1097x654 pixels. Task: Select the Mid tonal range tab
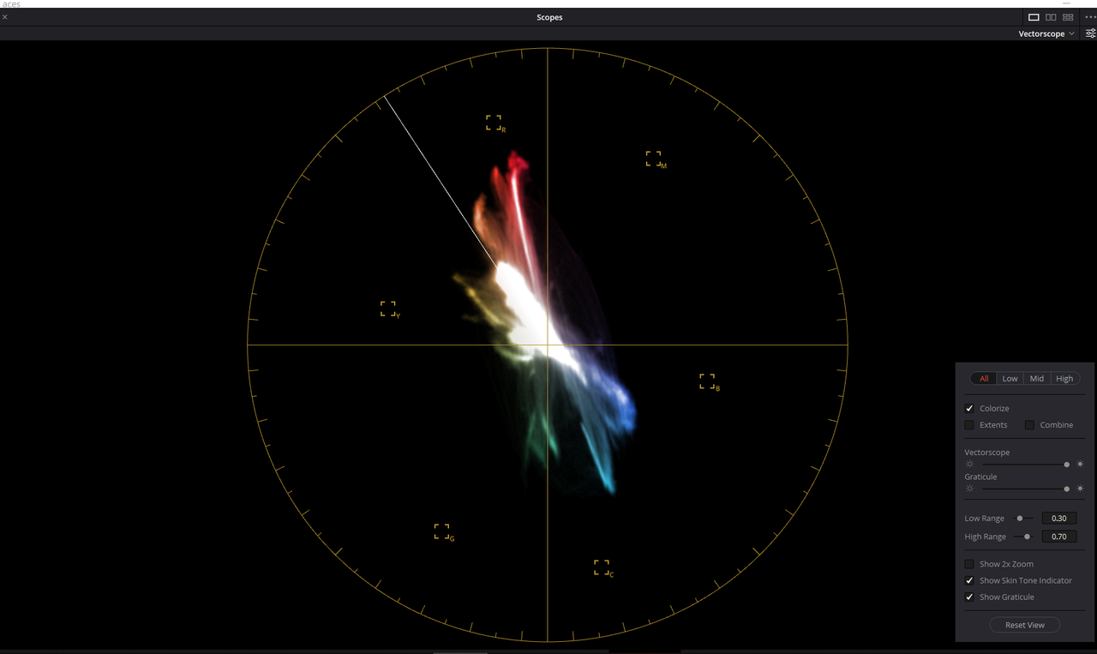pyautogui.click(x=1037, y=379)
